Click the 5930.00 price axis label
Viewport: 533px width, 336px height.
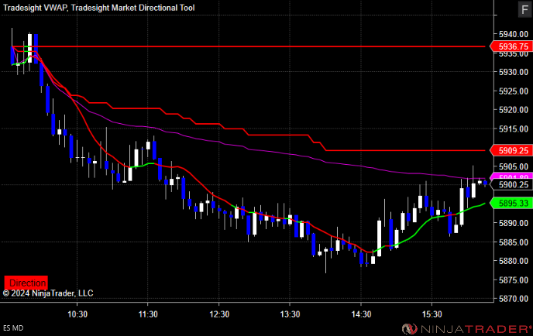(x=514, y=72)
